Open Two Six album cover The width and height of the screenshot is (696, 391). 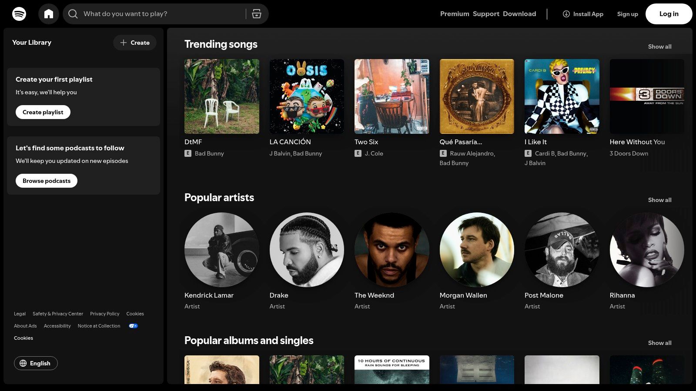[392, 96]
